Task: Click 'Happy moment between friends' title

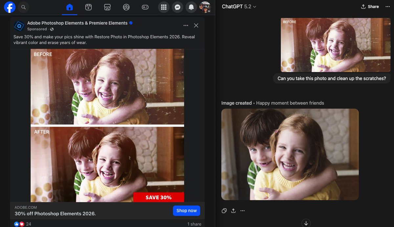Action: 290,103
